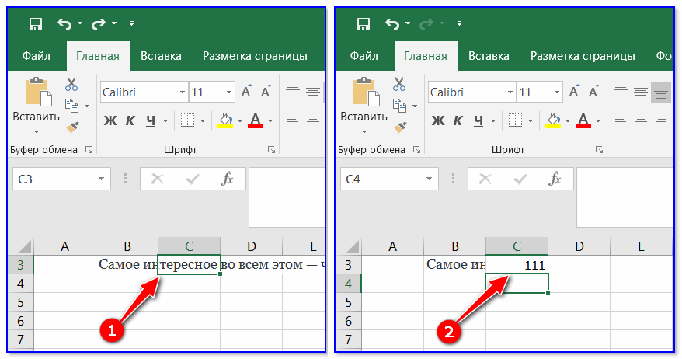
Task: Select Format Painter brush in left window
Action: pyautogui.click(x=72, y=127)
